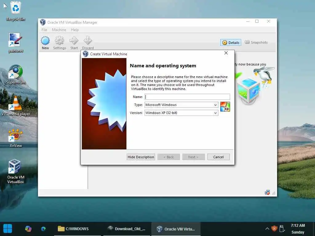
Task: Minimize the VirtualBox Manager window
Action: click(x=248, y=21)
